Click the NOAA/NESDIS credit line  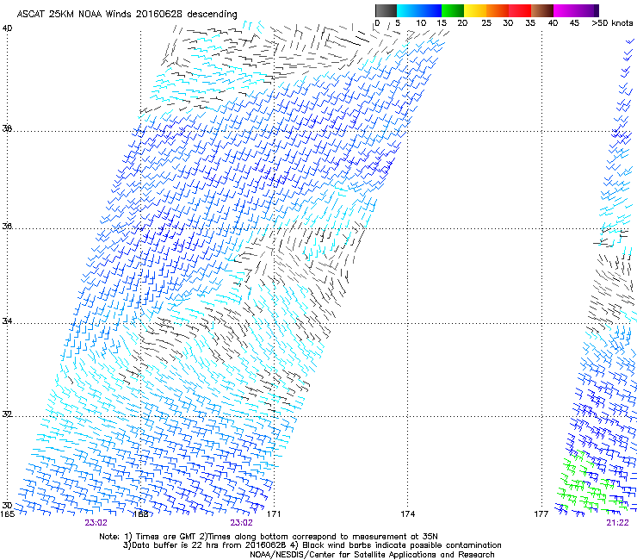[372, 555]
